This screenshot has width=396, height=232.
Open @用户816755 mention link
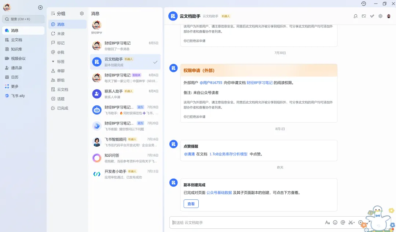[x=211, y=83]
